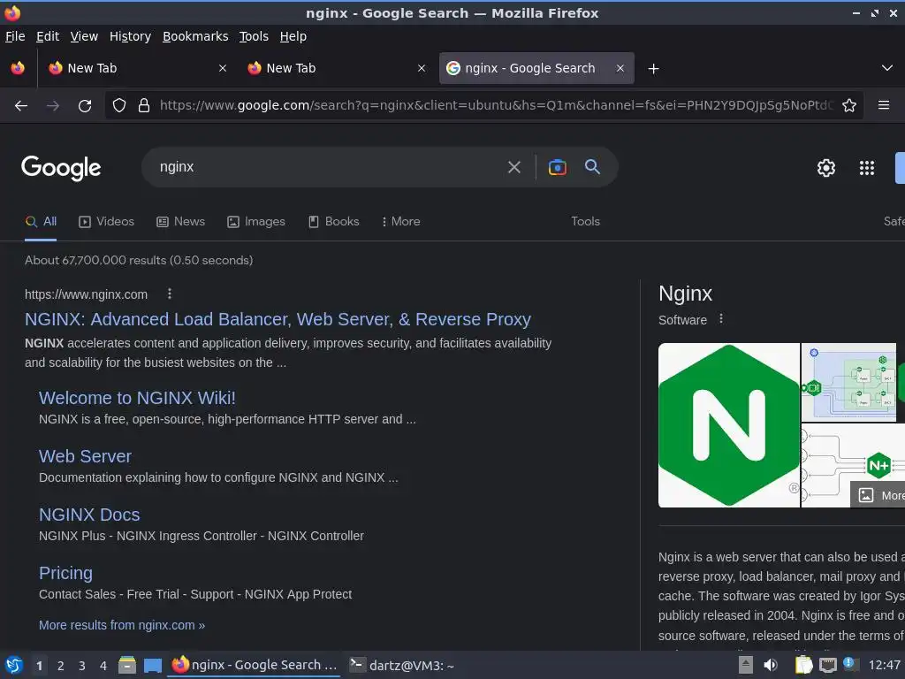Image resolution: width=905 pixels, height=679 pixels.
Task: Close the second New Tab
Action: [422, 68]
